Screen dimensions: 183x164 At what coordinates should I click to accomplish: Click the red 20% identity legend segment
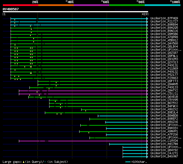[x=21, y=5]
